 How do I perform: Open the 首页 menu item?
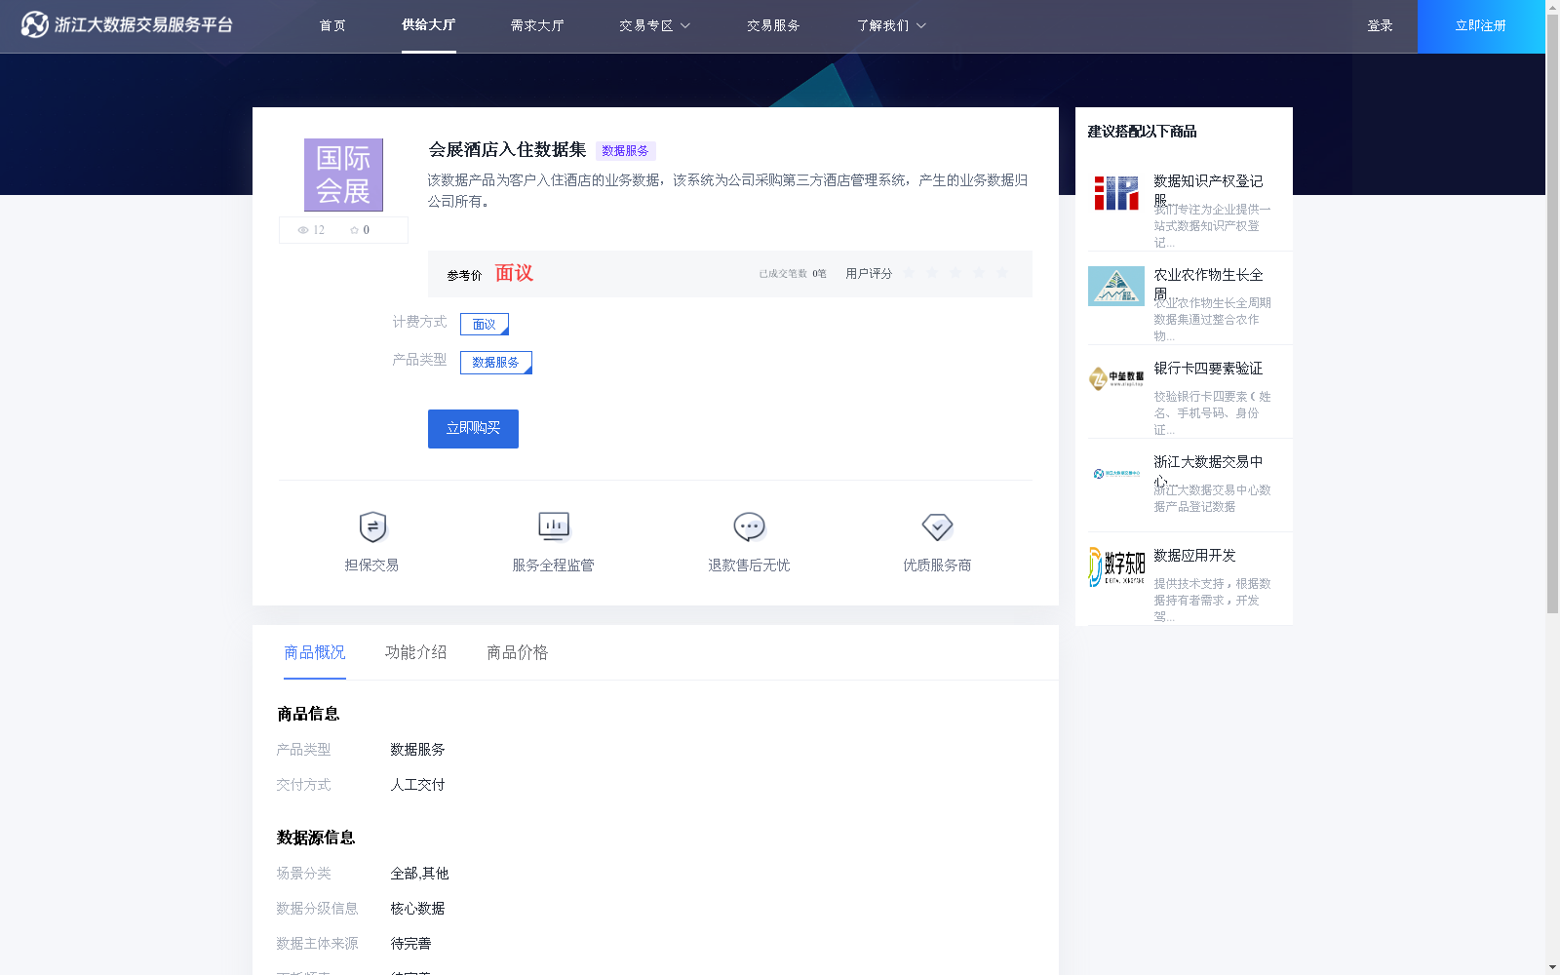coord(332,25)
